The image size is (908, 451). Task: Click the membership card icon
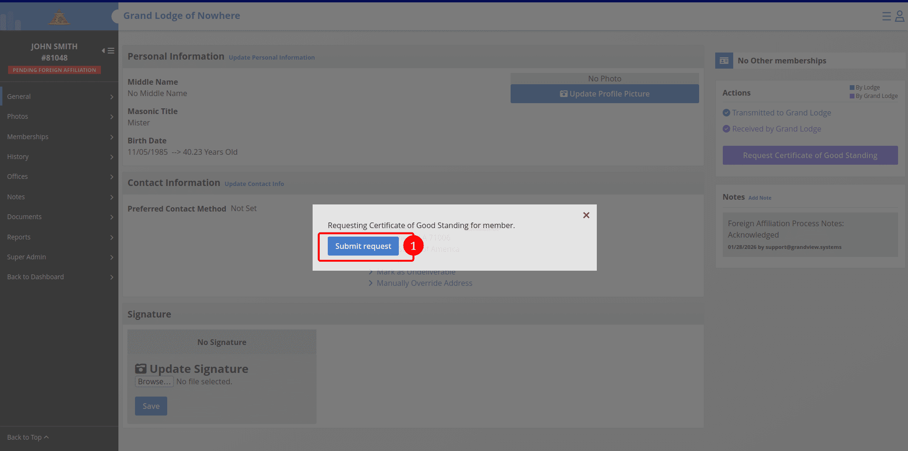point(724,61)
